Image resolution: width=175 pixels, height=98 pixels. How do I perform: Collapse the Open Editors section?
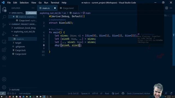pyautogui.click(x=10, y=13)
